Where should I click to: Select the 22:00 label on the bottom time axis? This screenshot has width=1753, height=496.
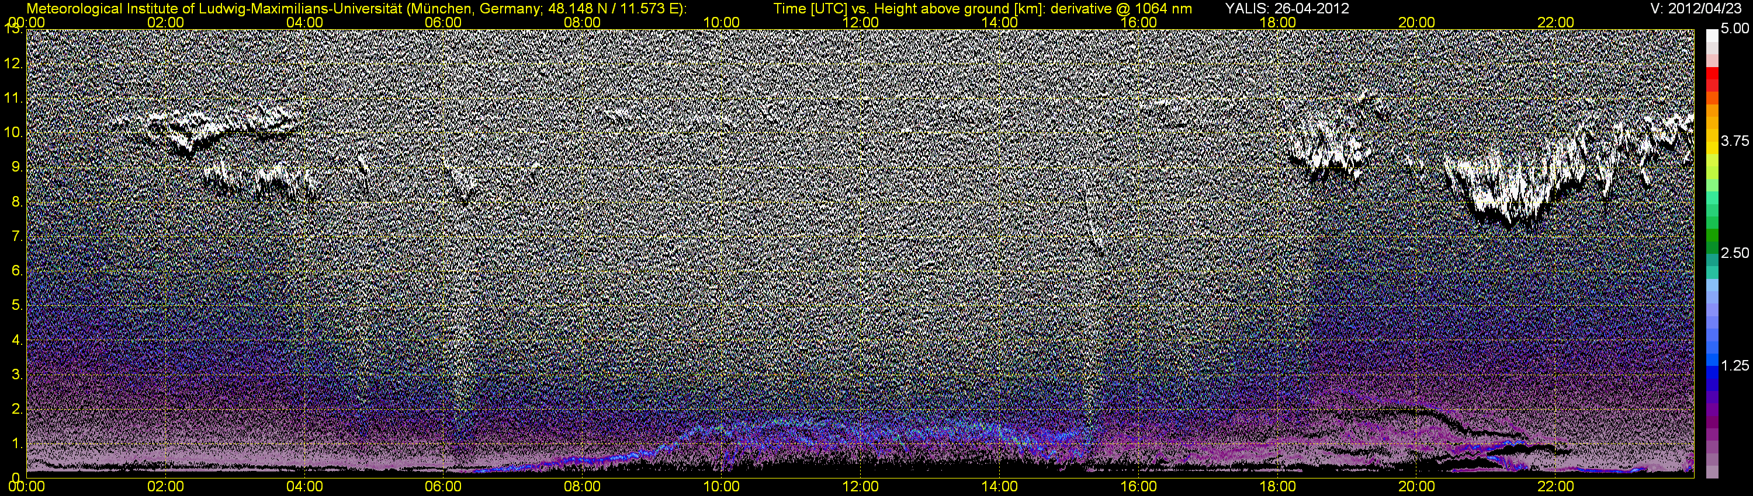click(1555, 487)
